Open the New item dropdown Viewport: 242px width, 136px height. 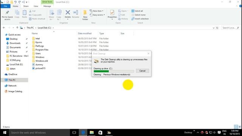[x=96, y=11]
